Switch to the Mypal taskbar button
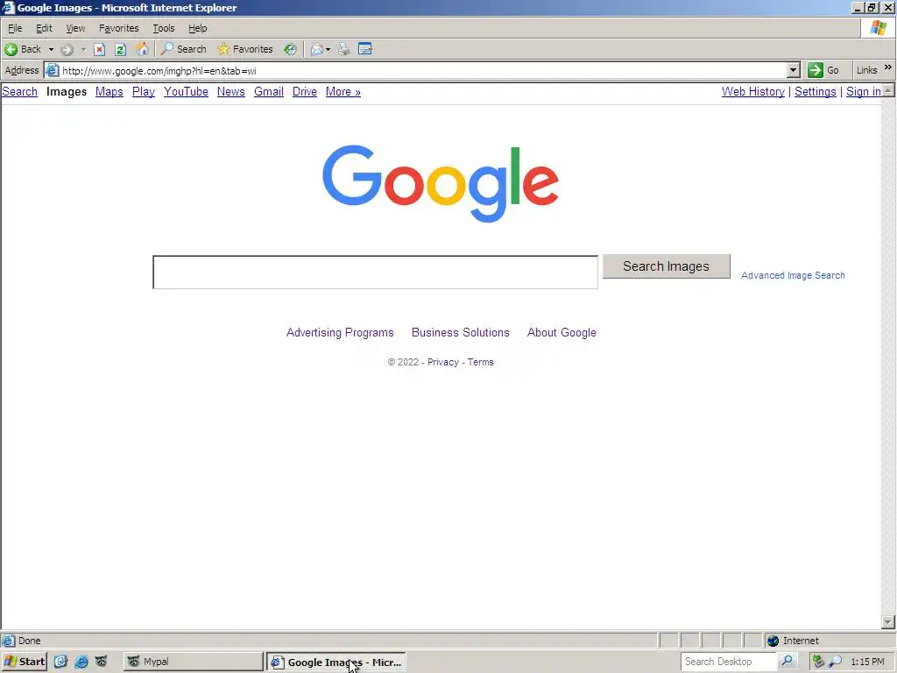 [x=193, y=662]
